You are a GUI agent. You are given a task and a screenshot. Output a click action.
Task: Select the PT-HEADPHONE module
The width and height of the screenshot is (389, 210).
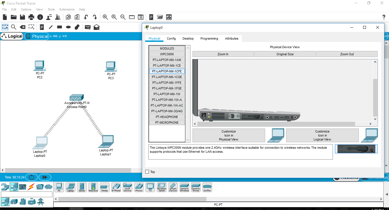167,117
